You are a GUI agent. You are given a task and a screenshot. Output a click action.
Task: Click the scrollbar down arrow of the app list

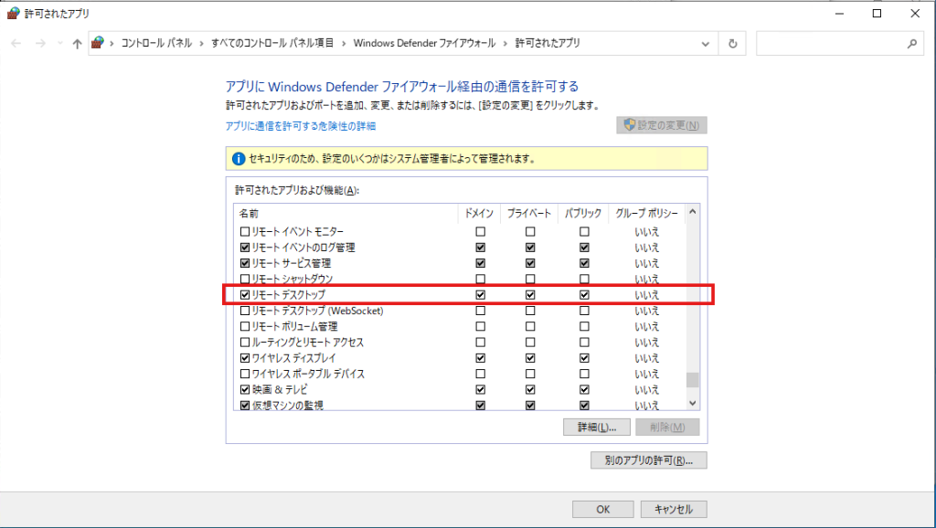tap(692, 403)
